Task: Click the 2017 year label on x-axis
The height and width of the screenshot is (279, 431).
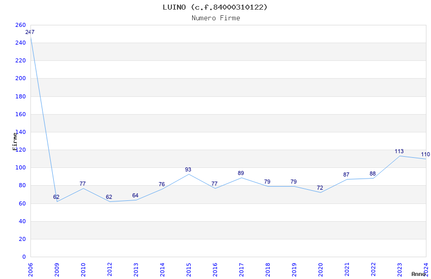Action: [x=241, y=269]
